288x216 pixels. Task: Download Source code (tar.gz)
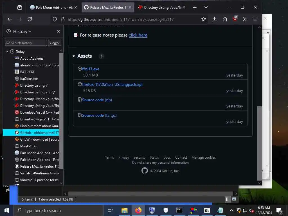click(99, 115)
